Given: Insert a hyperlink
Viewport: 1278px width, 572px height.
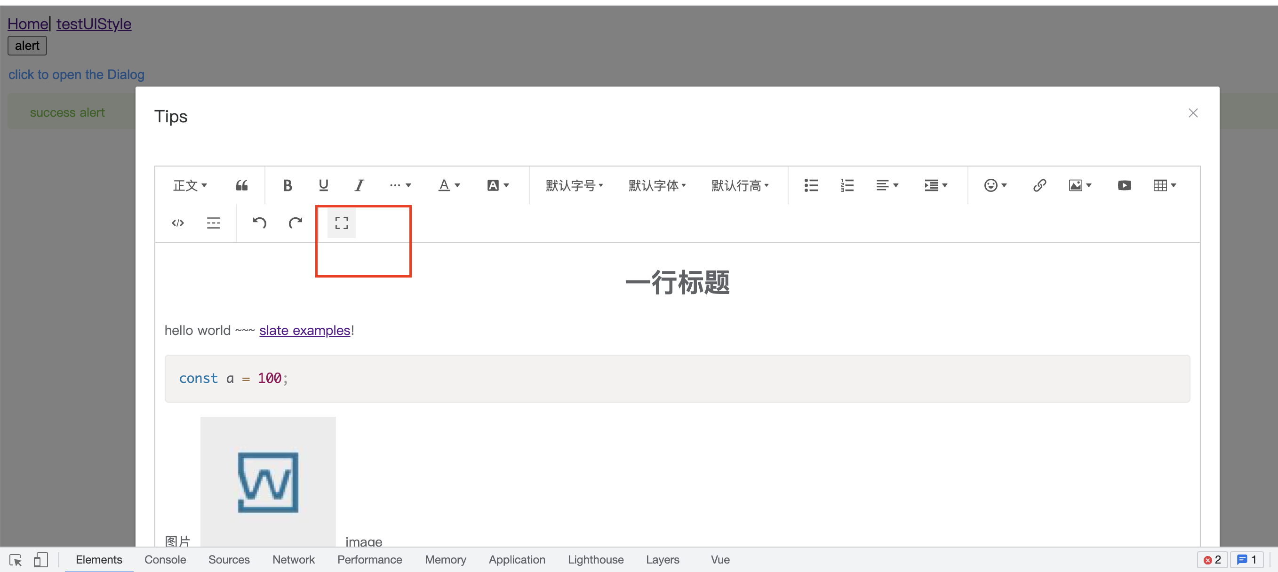Looking at the screenshot, I should point(1039,185).
